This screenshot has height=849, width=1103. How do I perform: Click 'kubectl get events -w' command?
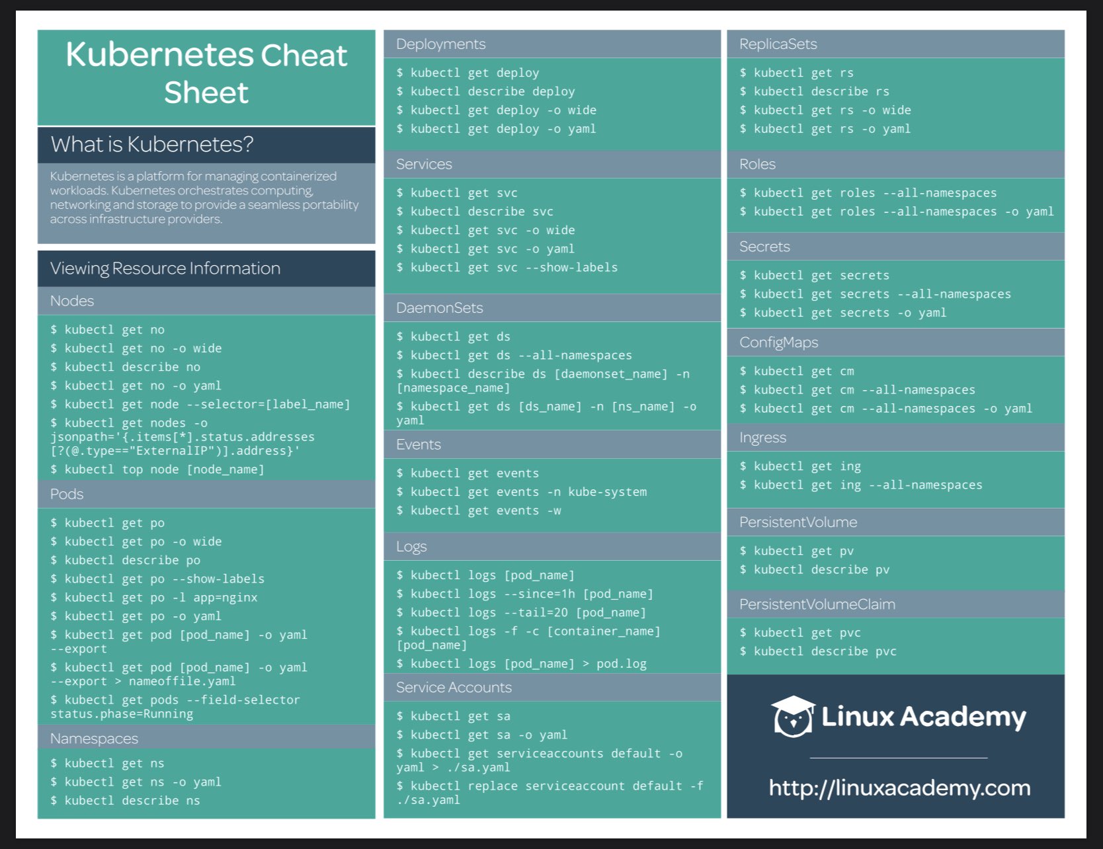479,510
